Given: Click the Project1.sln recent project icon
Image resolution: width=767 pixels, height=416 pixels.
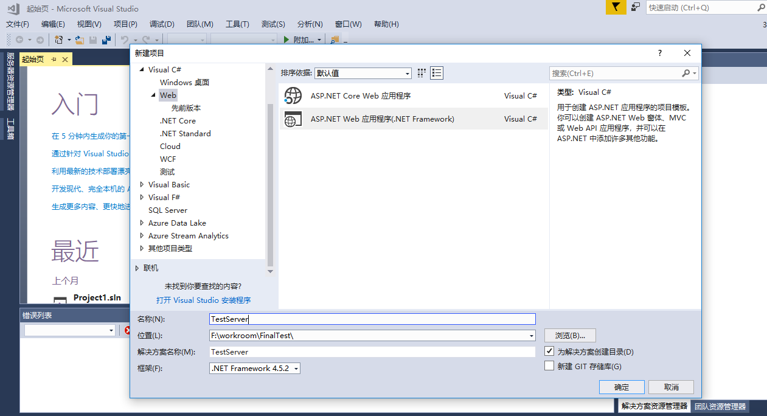Looking at the screenshot, I should [x=60, y=300].
